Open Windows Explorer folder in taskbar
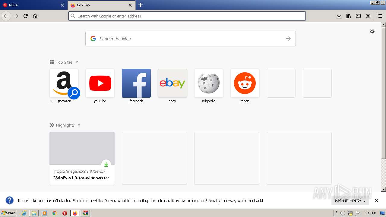386x217 pixels. (x=34, y=213)
